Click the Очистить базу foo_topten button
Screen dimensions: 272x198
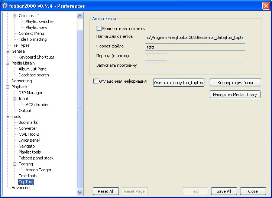pyautogui.click(x=178, y=83)
